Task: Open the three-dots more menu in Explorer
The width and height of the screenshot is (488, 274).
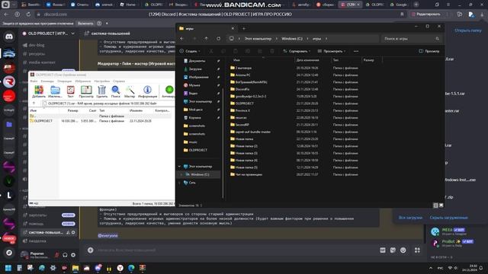Action: 356,51
